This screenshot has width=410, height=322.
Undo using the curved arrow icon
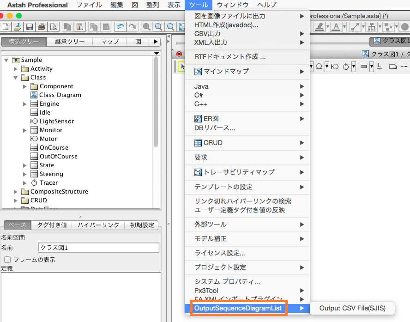[121, 27]
